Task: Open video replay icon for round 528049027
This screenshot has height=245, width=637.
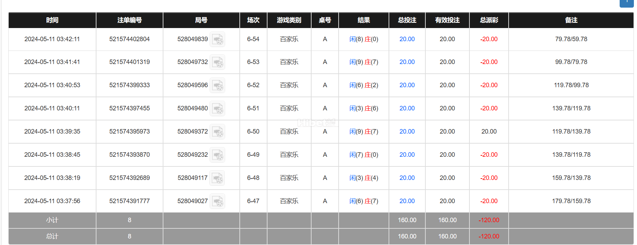Action: pos(218,201)
